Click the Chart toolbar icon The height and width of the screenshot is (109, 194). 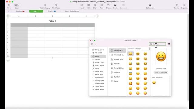click(x=95, y=5)
